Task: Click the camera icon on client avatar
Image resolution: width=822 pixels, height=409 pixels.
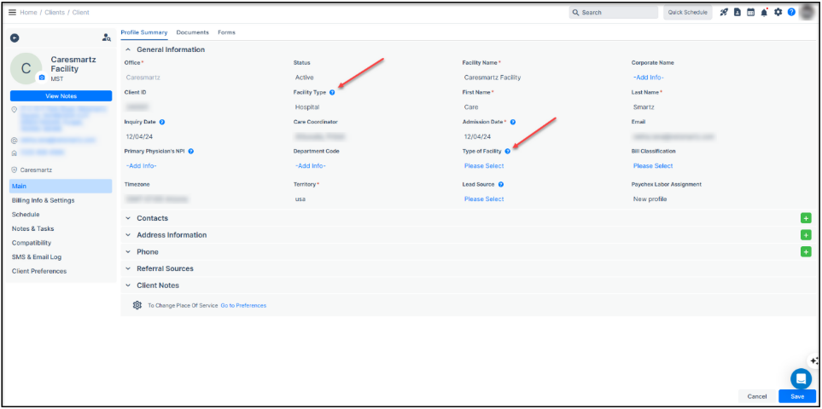Action: tap(41, 77)
